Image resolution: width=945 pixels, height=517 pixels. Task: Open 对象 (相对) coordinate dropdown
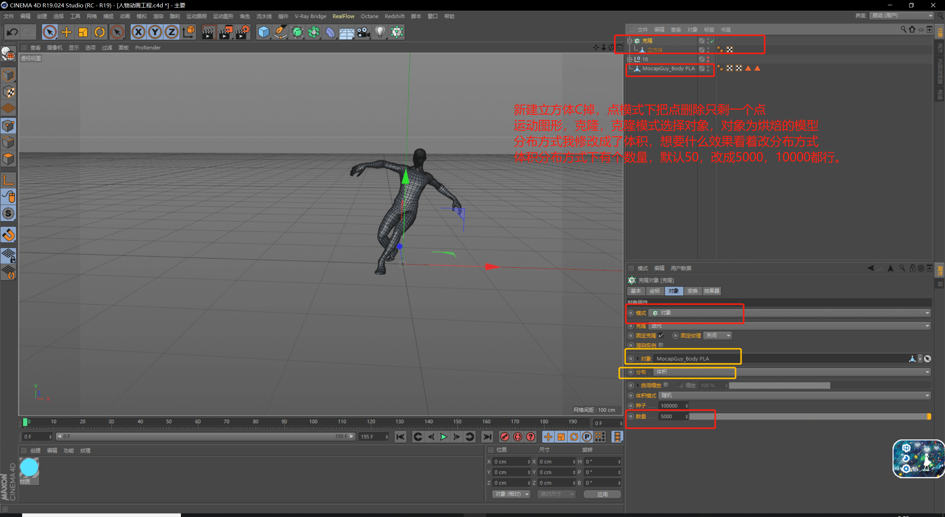[x=511, y=494]
